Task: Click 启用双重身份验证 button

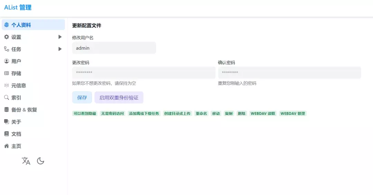Action: click(x=119, y=97)
